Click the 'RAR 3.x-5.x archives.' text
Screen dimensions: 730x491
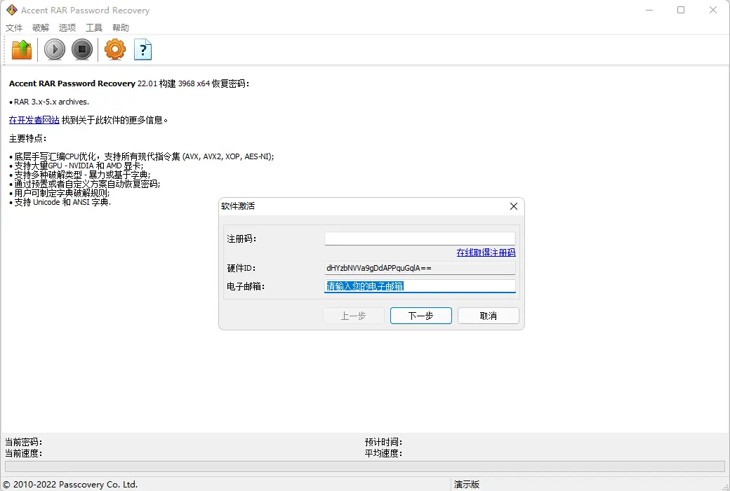(x=51, y=102)
